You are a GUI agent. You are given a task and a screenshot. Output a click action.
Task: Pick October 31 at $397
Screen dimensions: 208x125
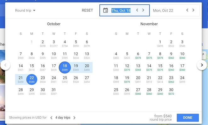(x=54, y=91)
